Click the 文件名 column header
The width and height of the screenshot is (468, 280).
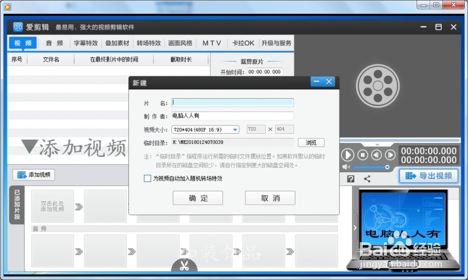coord(51,59)
